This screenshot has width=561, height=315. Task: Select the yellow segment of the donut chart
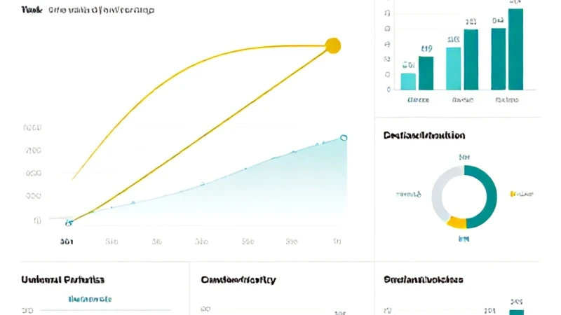[x=457, y=223]
